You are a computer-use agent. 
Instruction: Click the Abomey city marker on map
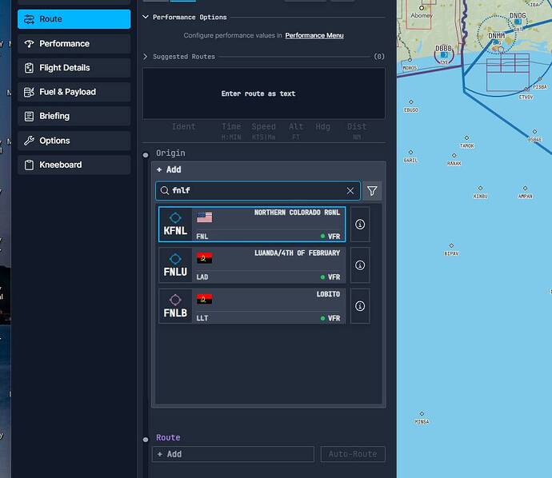(x=422, y=8)
